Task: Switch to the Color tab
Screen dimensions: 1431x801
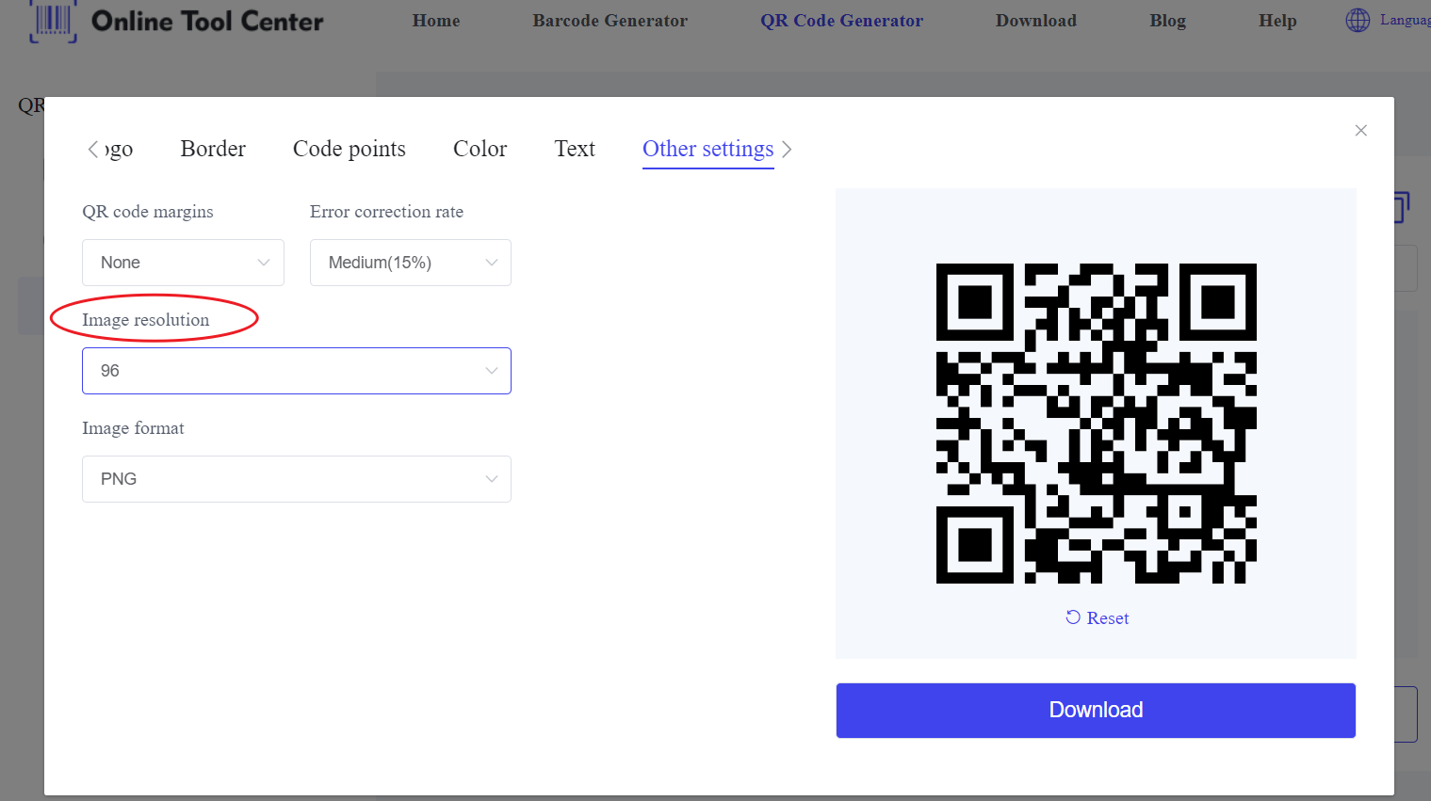Action: [x=480, y=149]
